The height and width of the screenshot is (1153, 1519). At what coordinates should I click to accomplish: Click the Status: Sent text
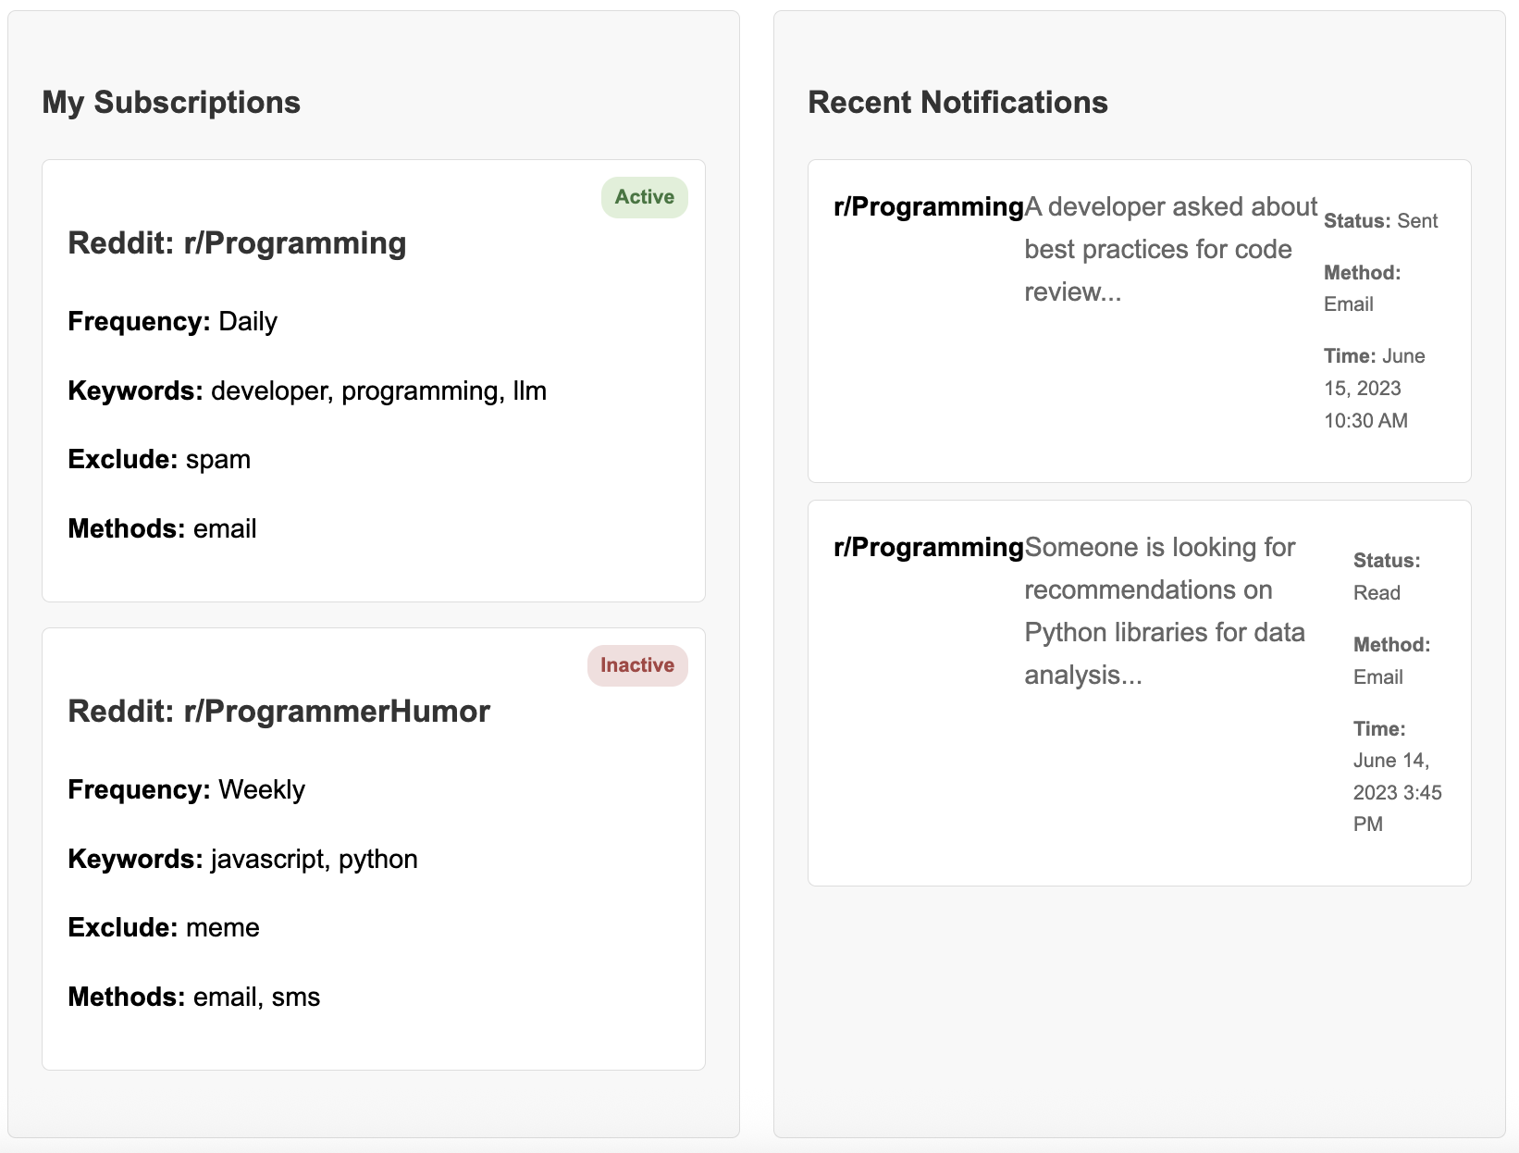click(x=1380, y=221)
